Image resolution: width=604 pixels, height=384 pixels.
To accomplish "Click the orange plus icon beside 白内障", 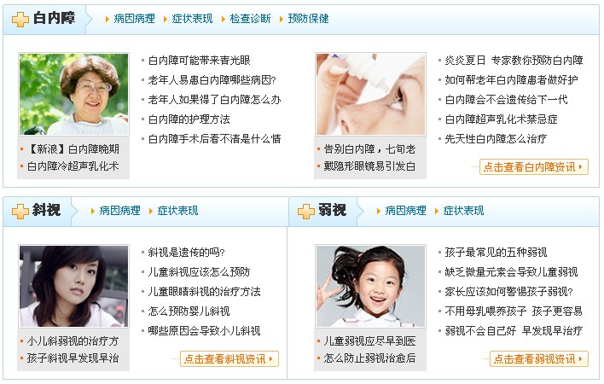I will [x=20, y=20].
